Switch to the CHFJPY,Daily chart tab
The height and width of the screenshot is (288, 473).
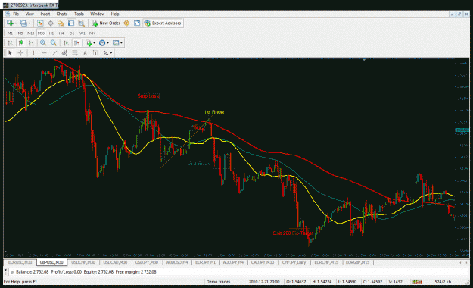tap(294, 262)
